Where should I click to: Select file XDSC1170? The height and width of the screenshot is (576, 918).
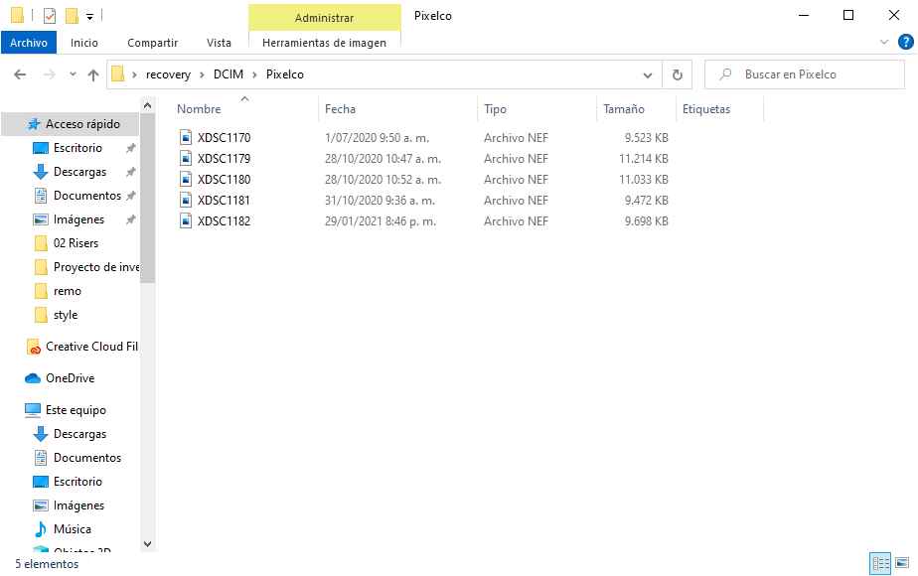[225, 138]
